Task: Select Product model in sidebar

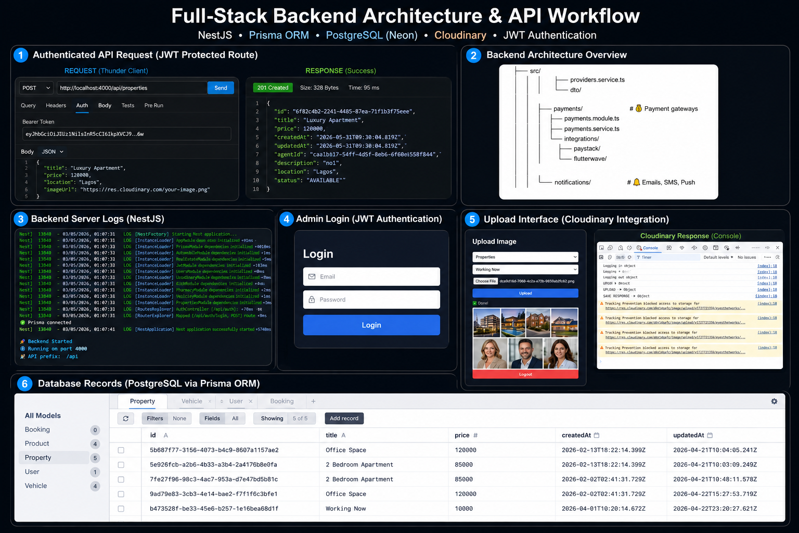Action: pos(37,443)
